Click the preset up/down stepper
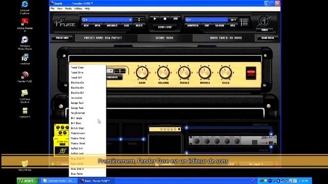328x184 pixels. (x=139, y=19)
